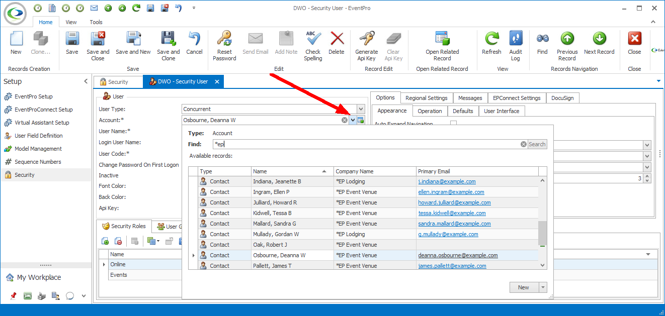Viewport: 665px width, 316px height.
Task: Open deanna.osbourne@example.com email link
Action: click(458, 255)
